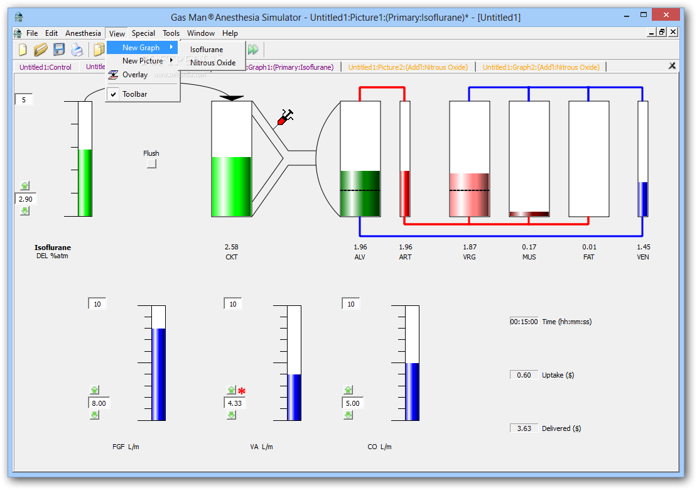697x490 pixels.
Task: Select Isoflurane from New Graph submenu
Action: [212, 50]
